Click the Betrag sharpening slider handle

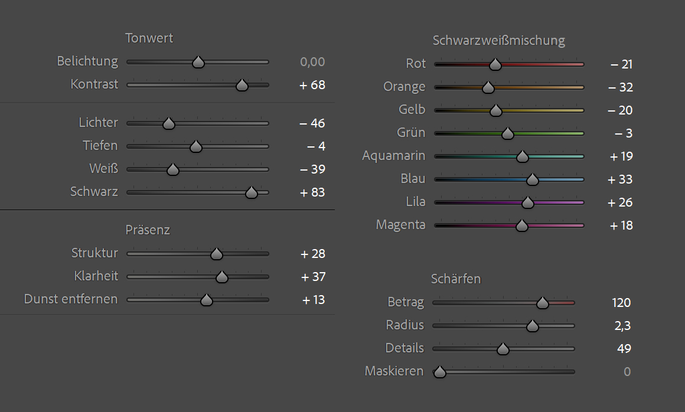point(542,303)
